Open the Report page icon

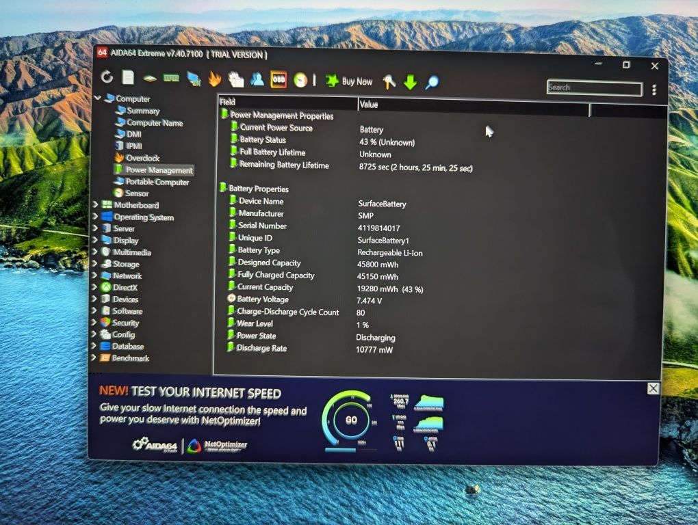[x=128, y=77]
